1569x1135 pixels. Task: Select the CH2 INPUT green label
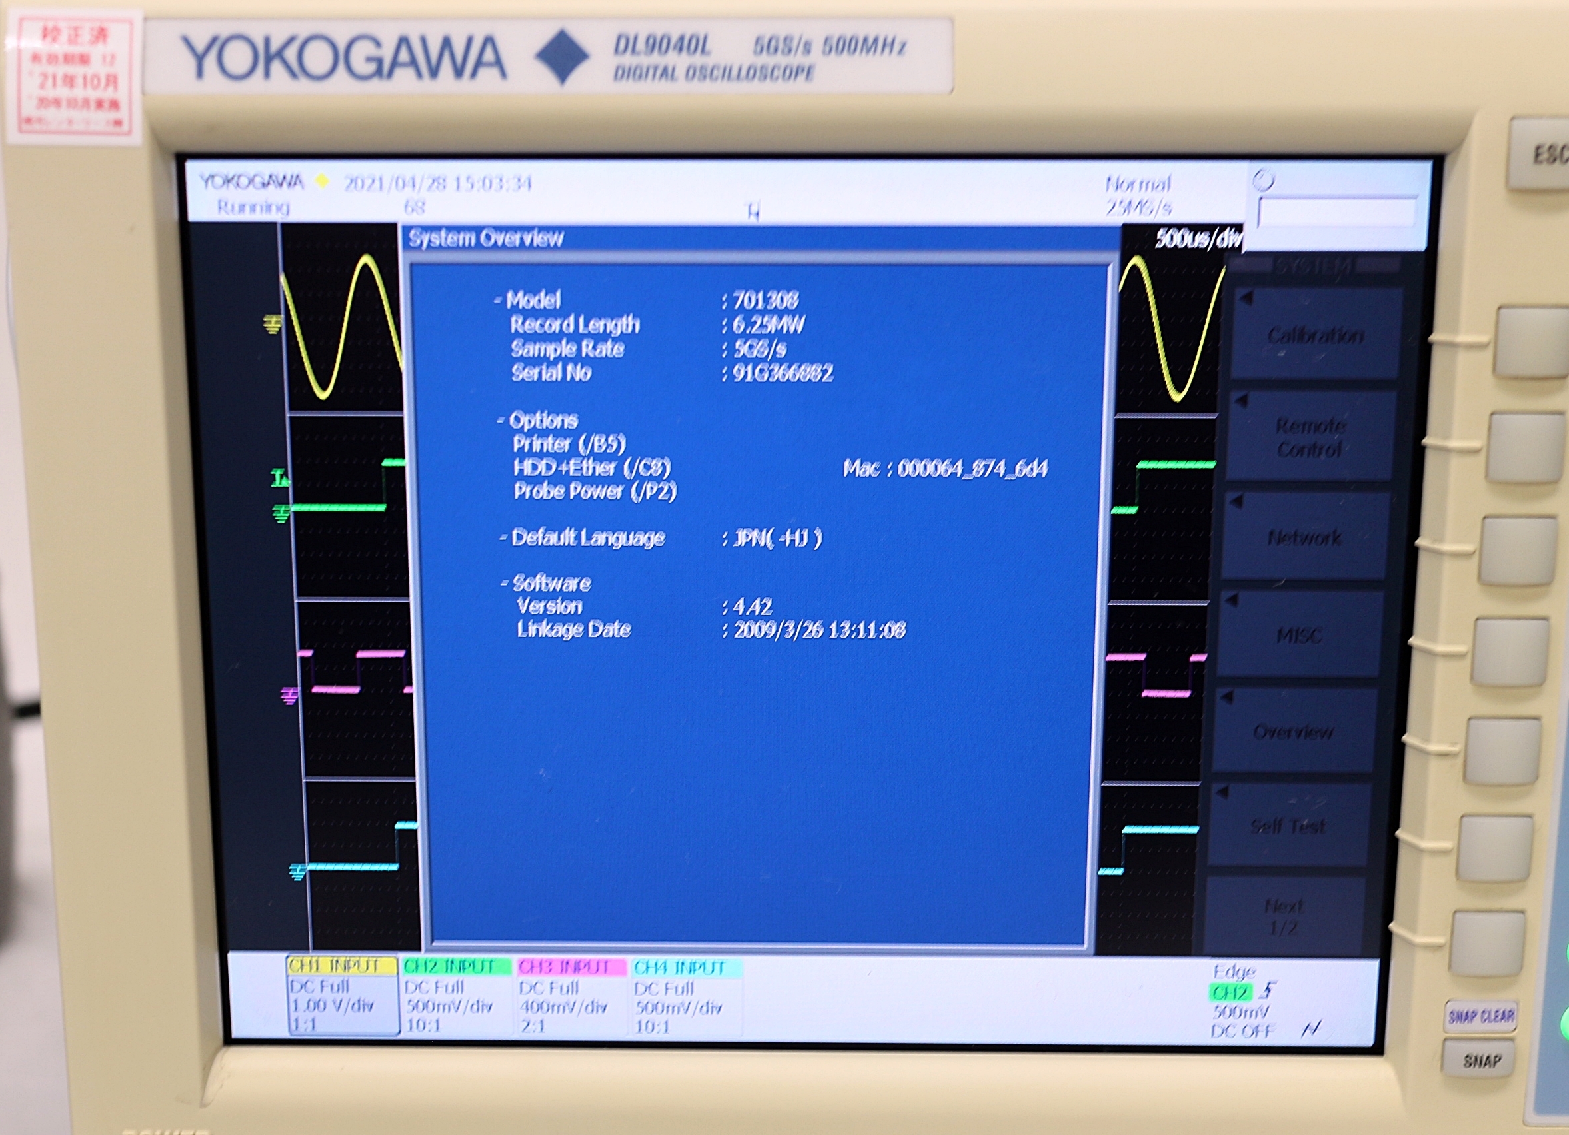point(457,966)
